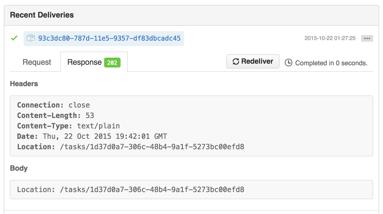Click the Location text in Body box
Screen dimensions: 383x214
coord(131,190)
